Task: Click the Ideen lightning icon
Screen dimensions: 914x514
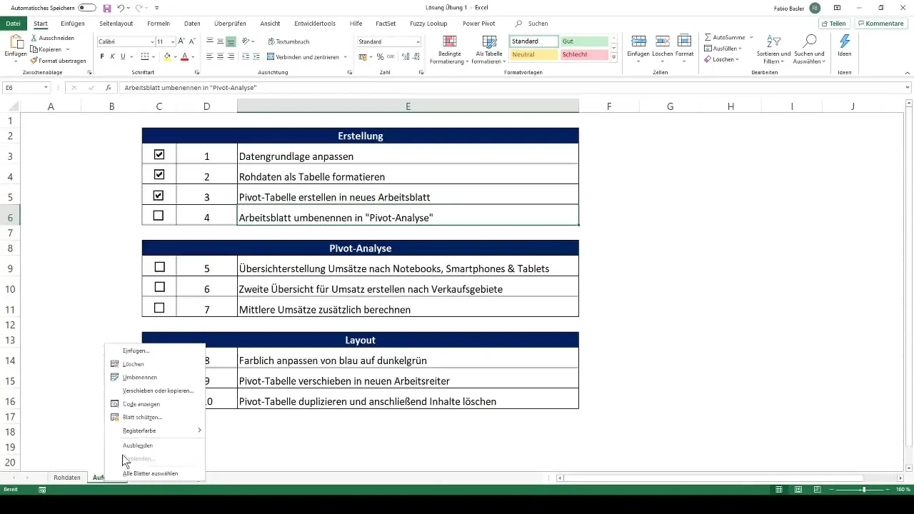Action: pos(845,41)
